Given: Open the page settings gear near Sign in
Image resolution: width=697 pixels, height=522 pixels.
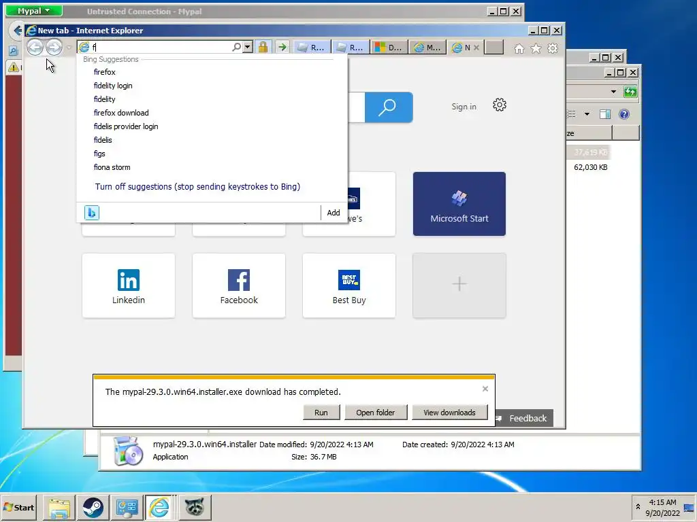Looking at the screenshot, I should (500, 105).
